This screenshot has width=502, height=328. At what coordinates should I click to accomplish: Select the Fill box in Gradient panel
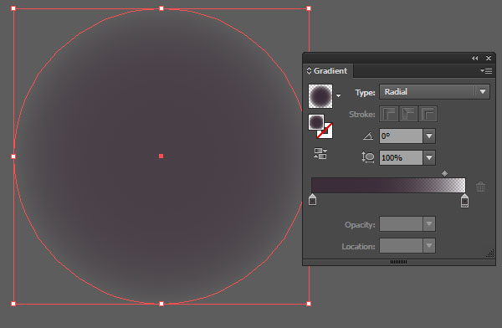316,122
